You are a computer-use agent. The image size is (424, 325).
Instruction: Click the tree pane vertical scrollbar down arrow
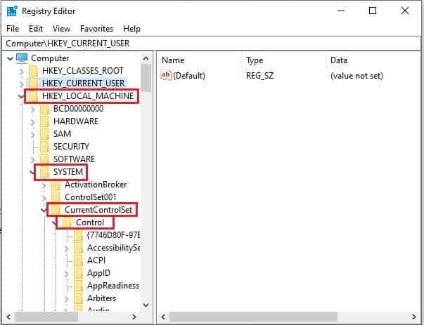click(x=146, y=305)
